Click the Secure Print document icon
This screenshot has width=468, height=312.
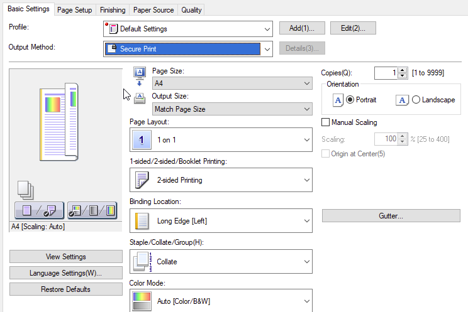pyautogui.click(x=111, y=48)
